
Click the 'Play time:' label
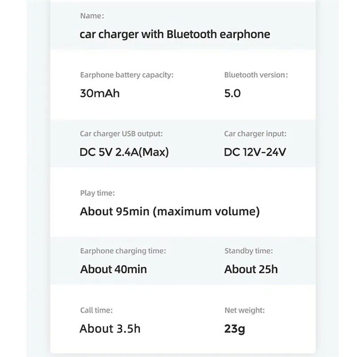(x=97, y=193)
